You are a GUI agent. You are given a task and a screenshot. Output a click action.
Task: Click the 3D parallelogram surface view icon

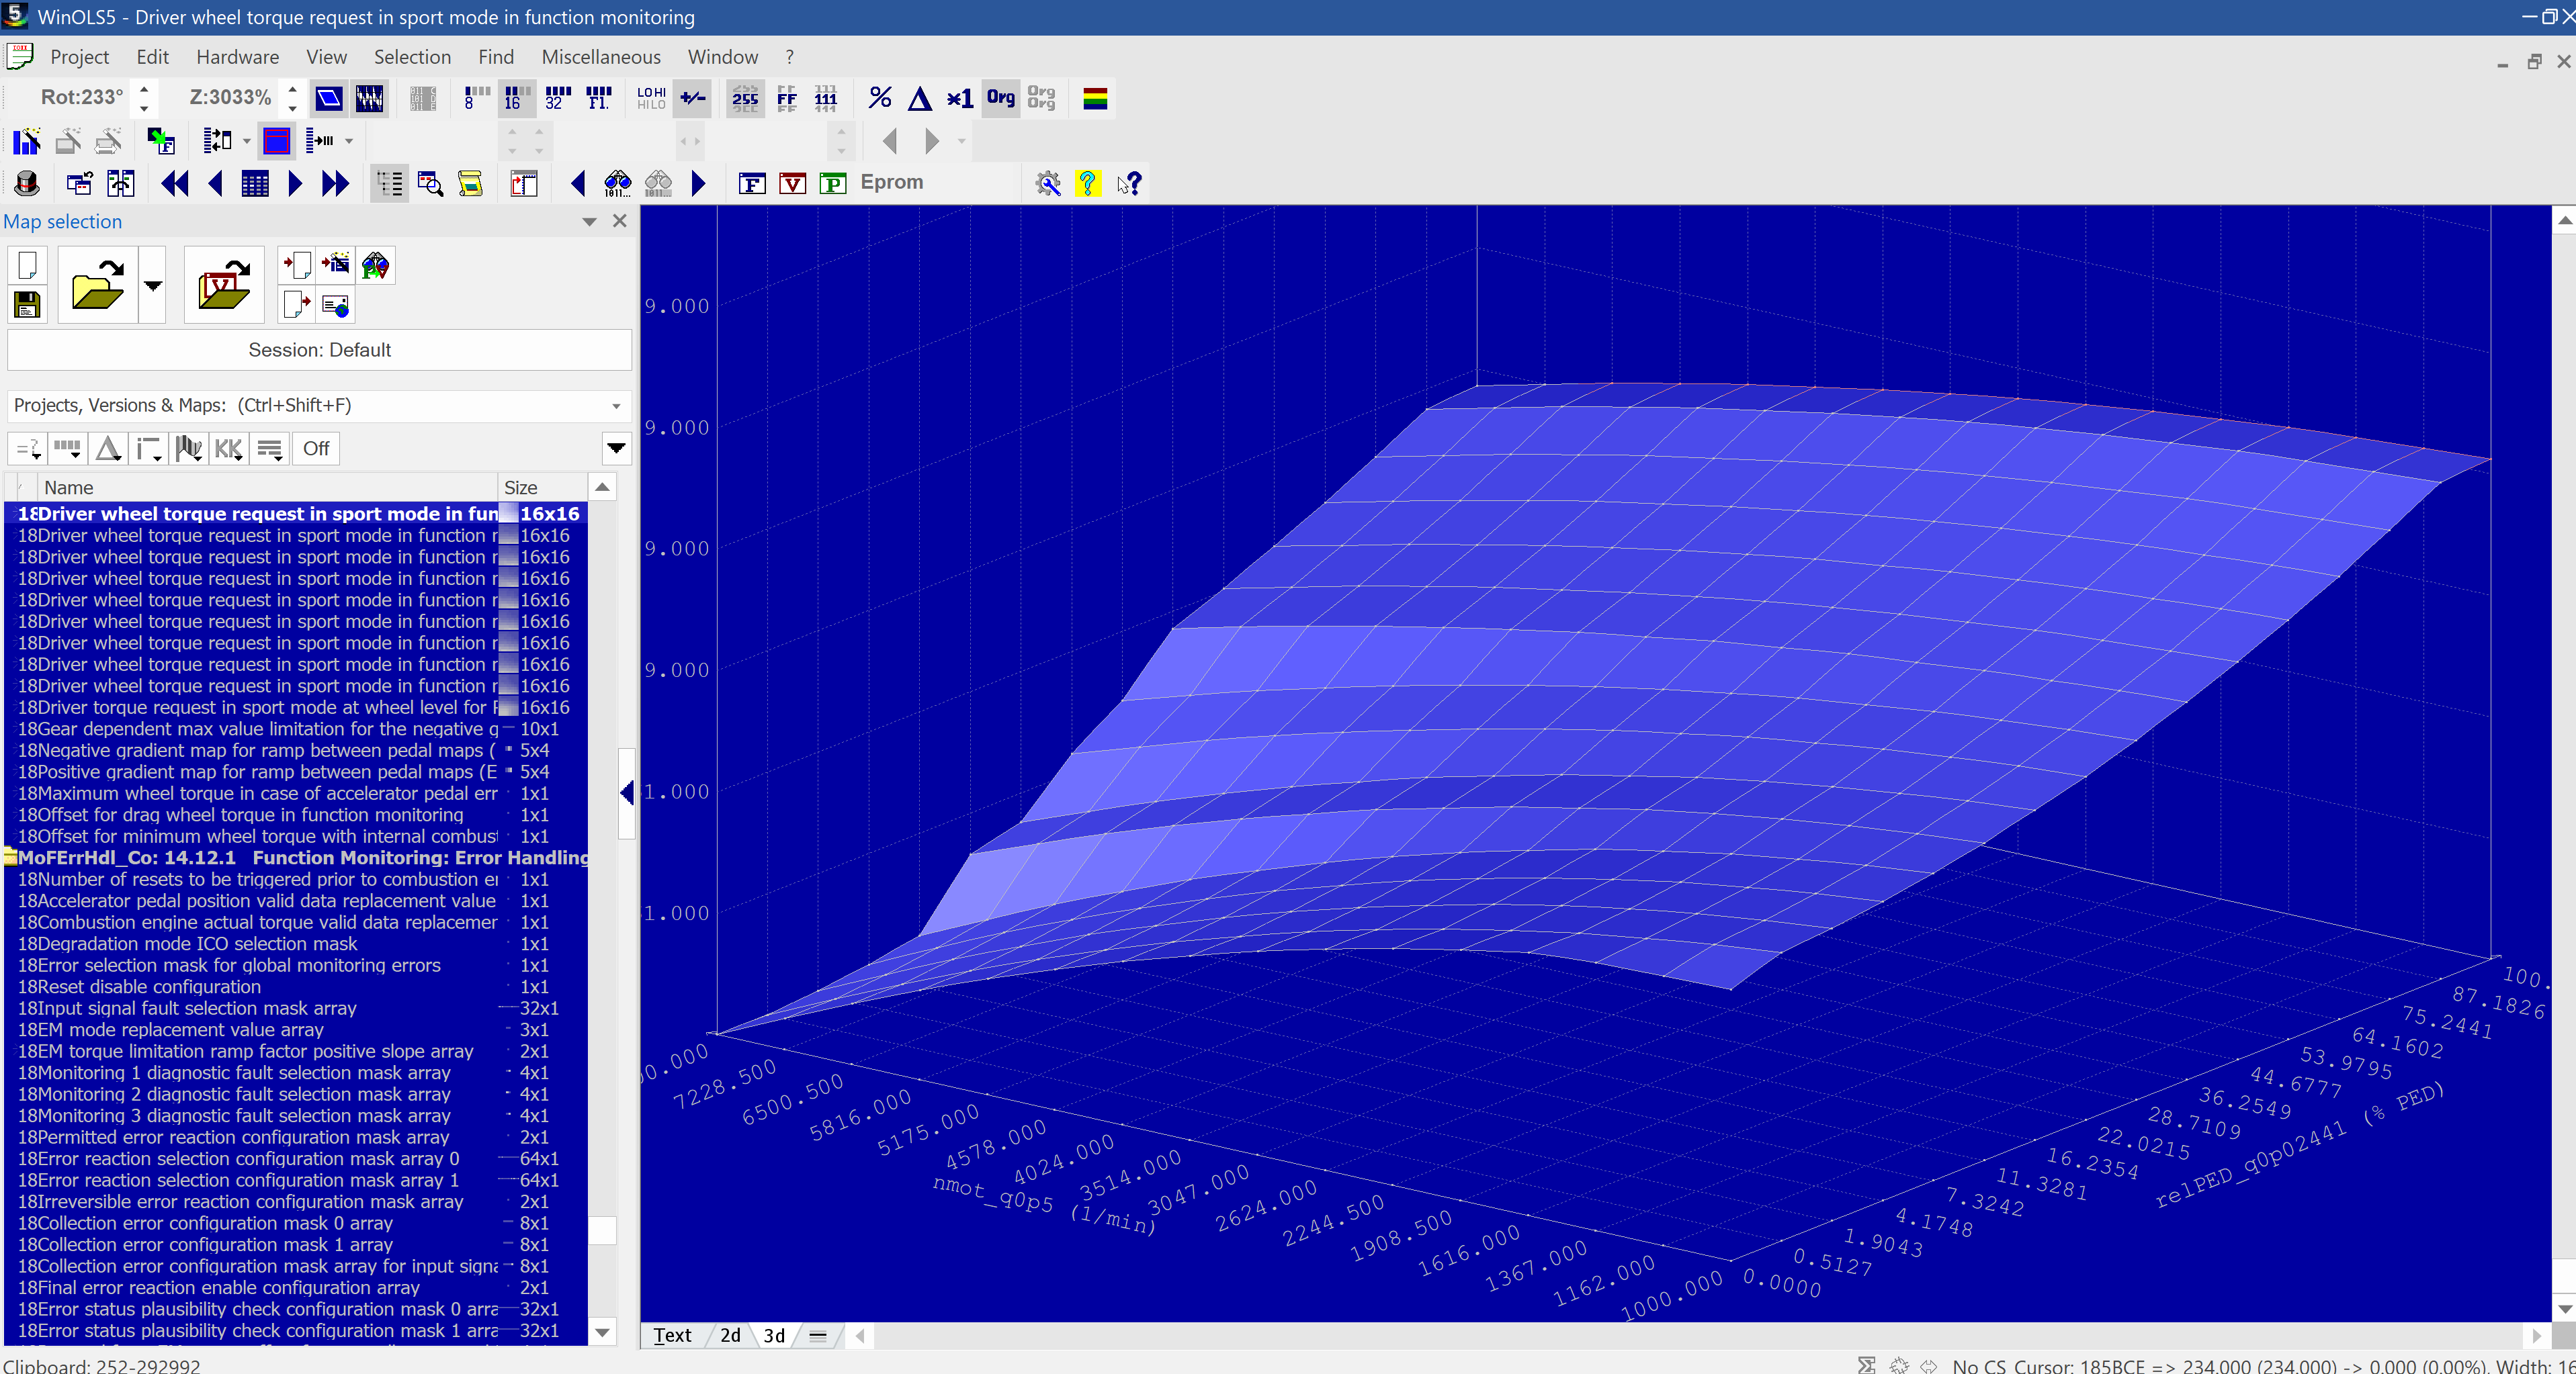329,98
